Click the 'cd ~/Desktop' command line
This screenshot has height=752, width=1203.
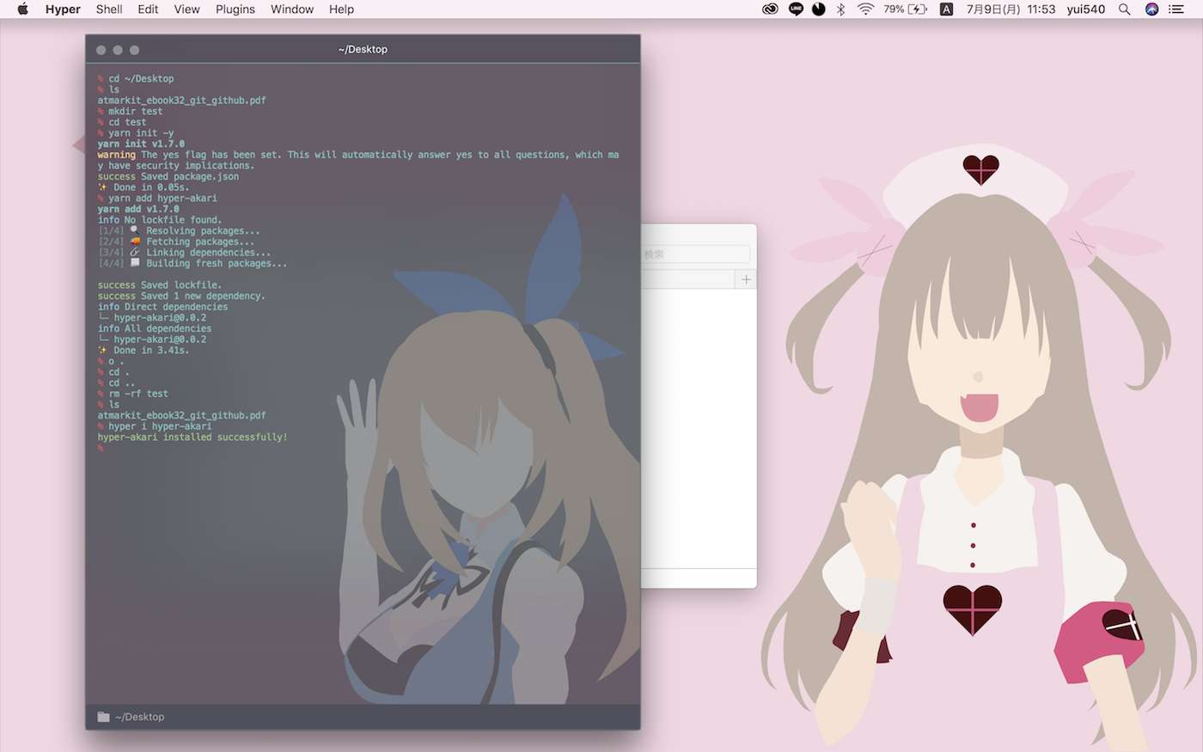click(135, 79)
